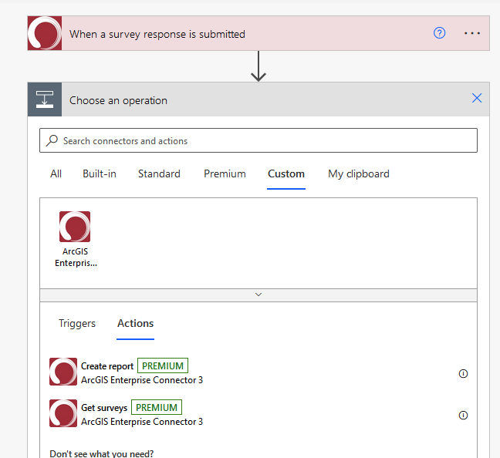This screenshot has width=500, height=458.
Task: Click into Search connectors and actions field
Action: coord(262,140)
